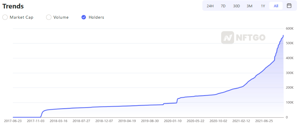This screenshot has height=126, width=299.
Task: Click the 2018-07-27 date label
Action: [x=81, y=121]
